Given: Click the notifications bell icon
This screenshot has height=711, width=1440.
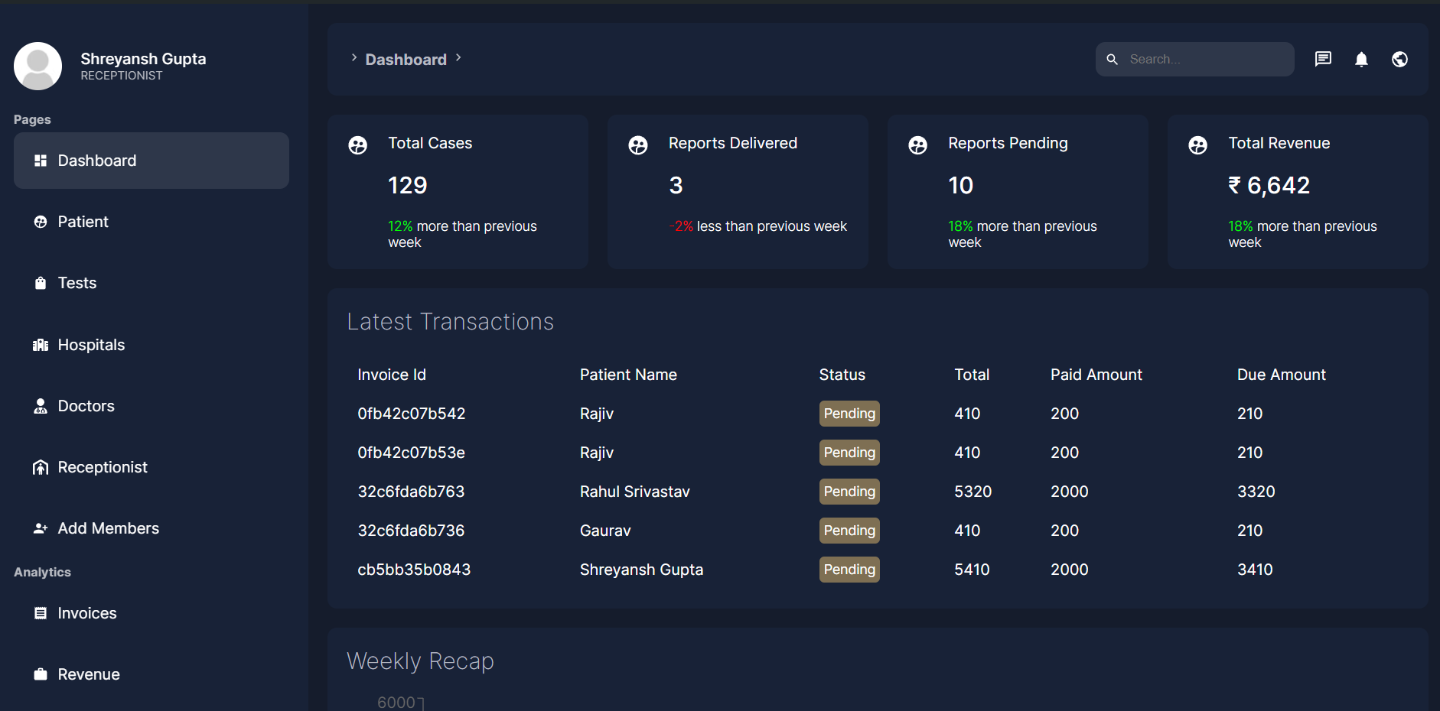Looking at the screenshot, I should 1361,59.
